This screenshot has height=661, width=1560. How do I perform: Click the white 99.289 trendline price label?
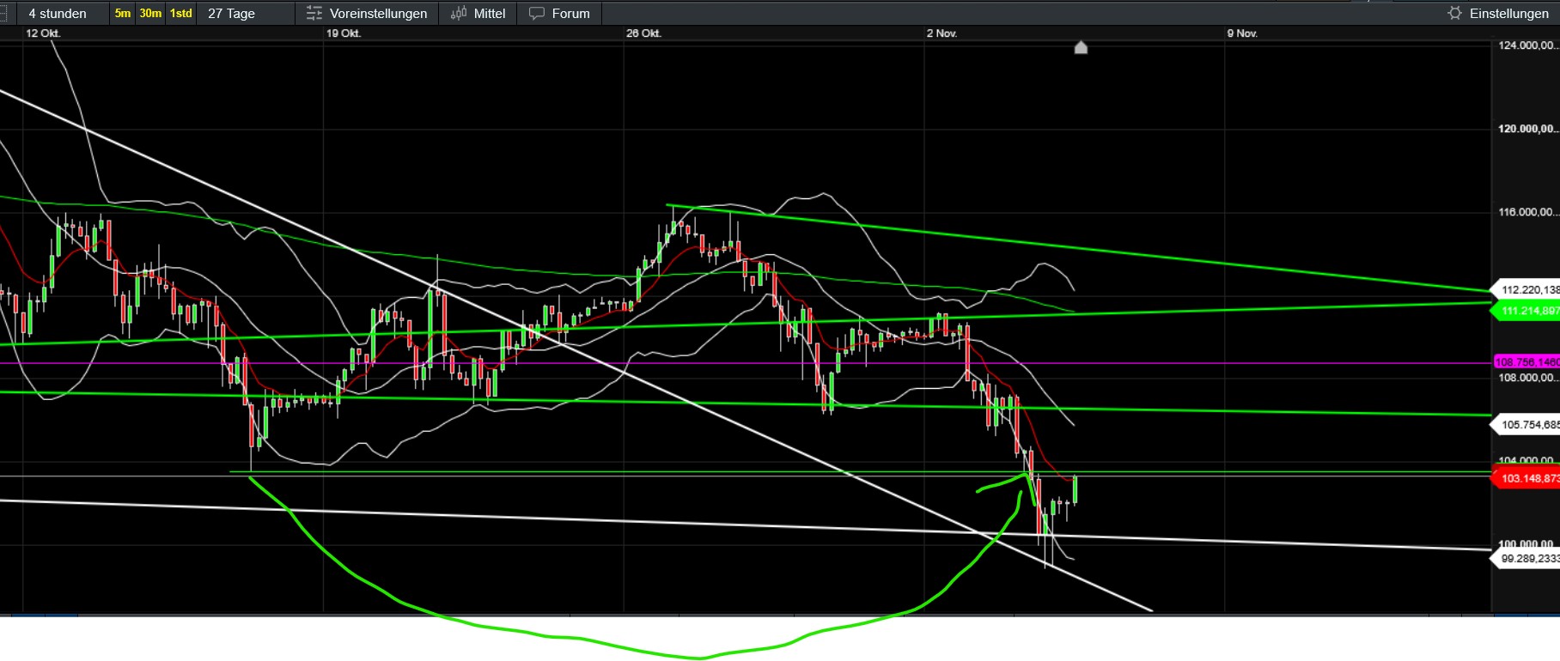pyautogui.click(x=1528, y=559)
